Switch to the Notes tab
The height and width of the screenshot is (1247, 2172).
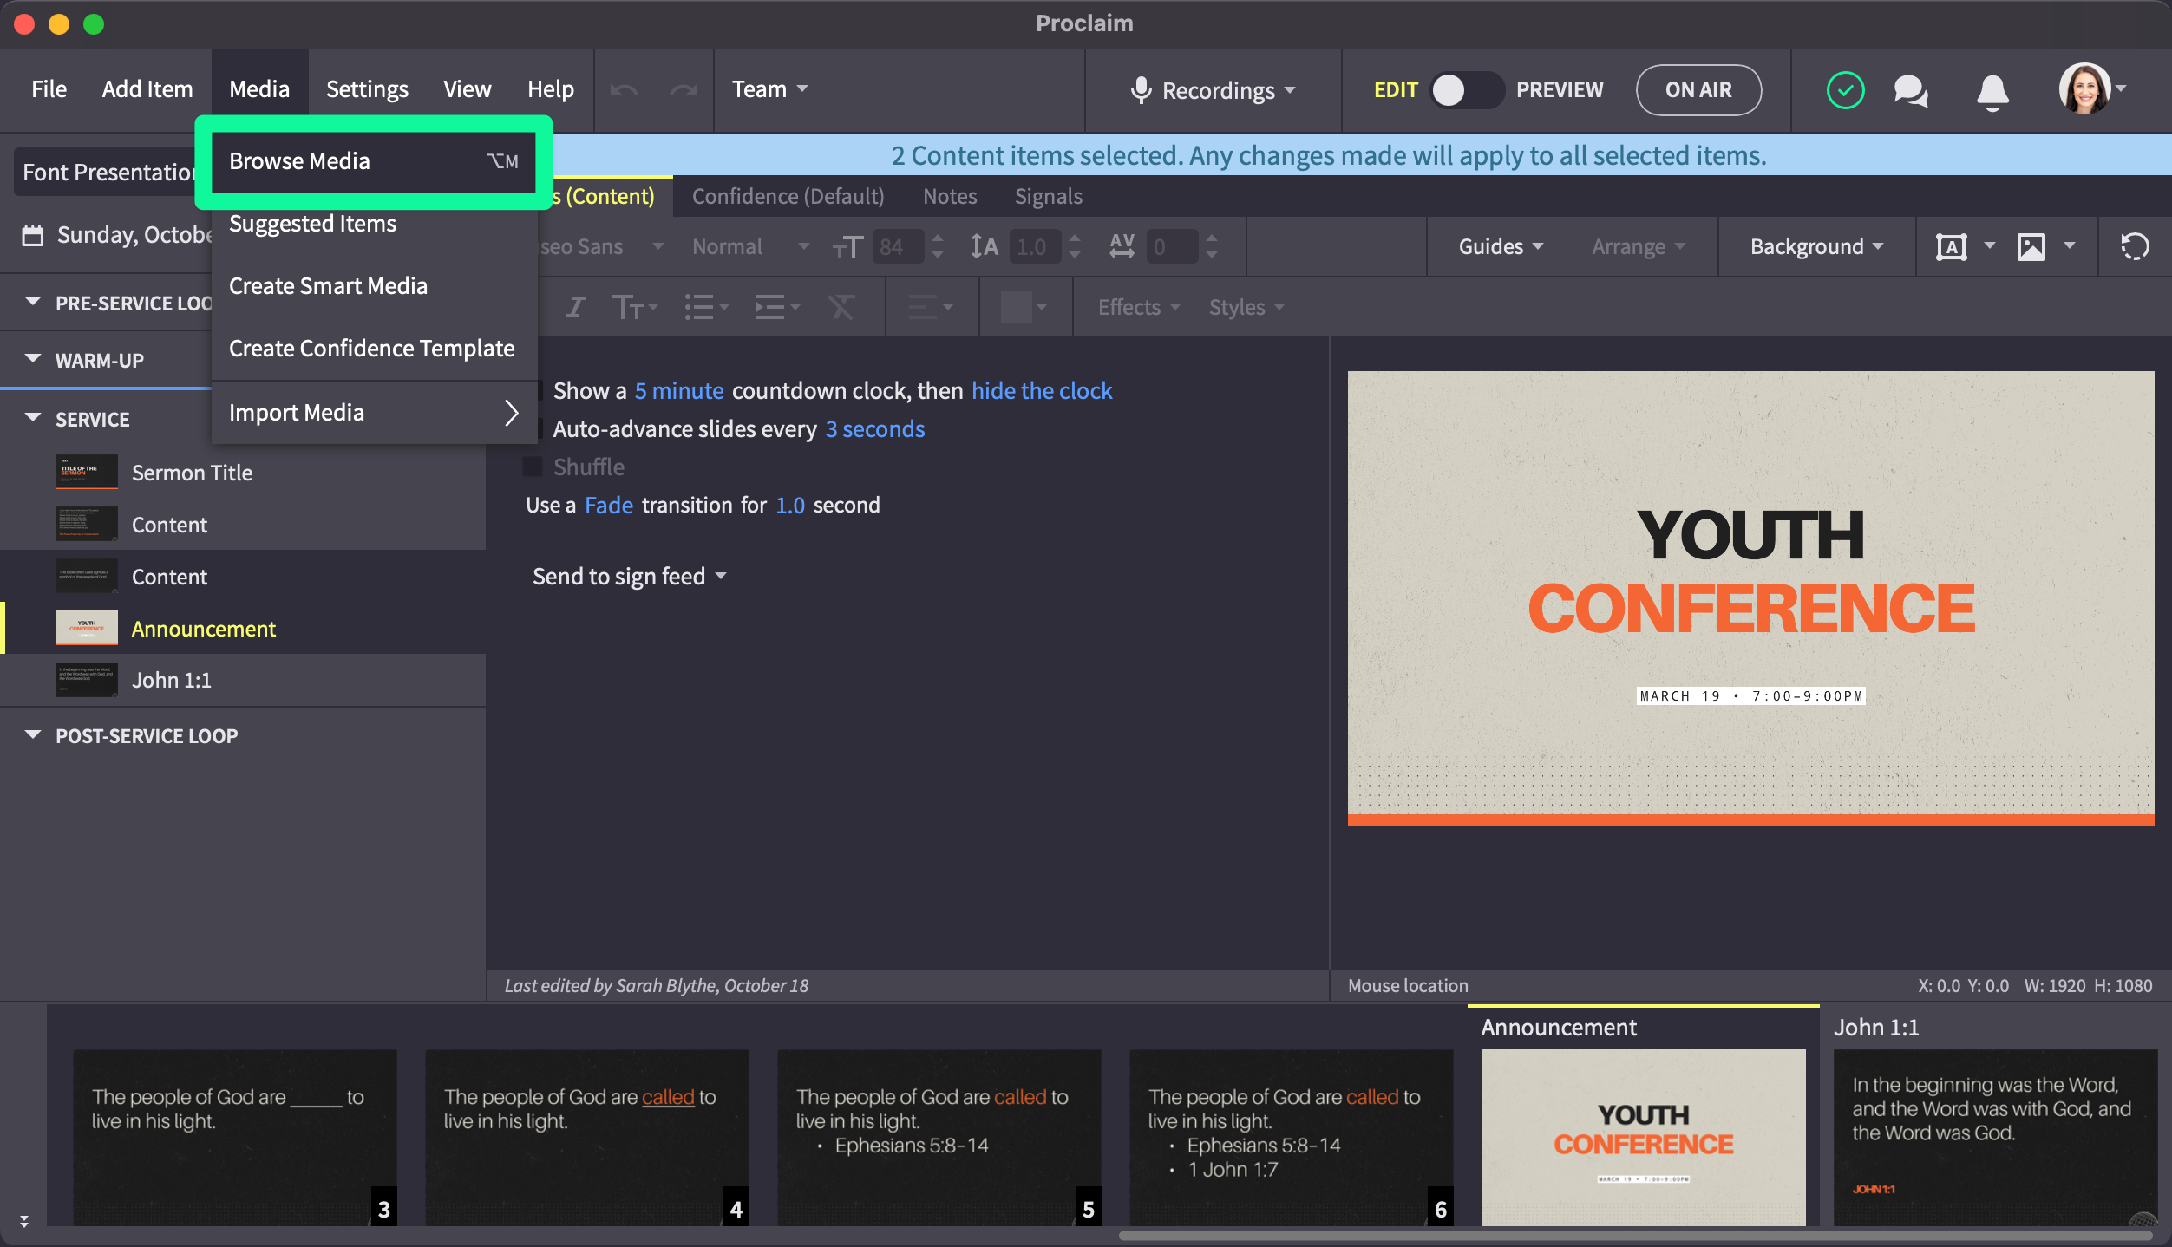click(950, 197)
